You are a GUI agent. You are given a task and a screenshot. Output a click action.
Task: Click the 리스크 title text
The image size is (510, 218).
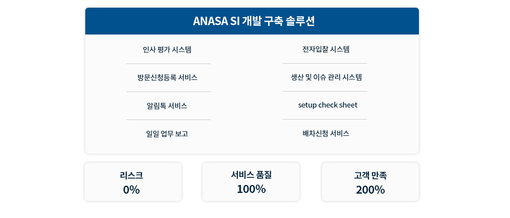(132, 175)
